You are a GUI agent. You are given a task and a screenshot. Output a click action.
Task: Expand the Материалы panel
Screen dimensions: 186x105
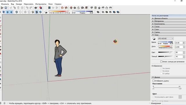pyautogui.click(x=169, y=21)
